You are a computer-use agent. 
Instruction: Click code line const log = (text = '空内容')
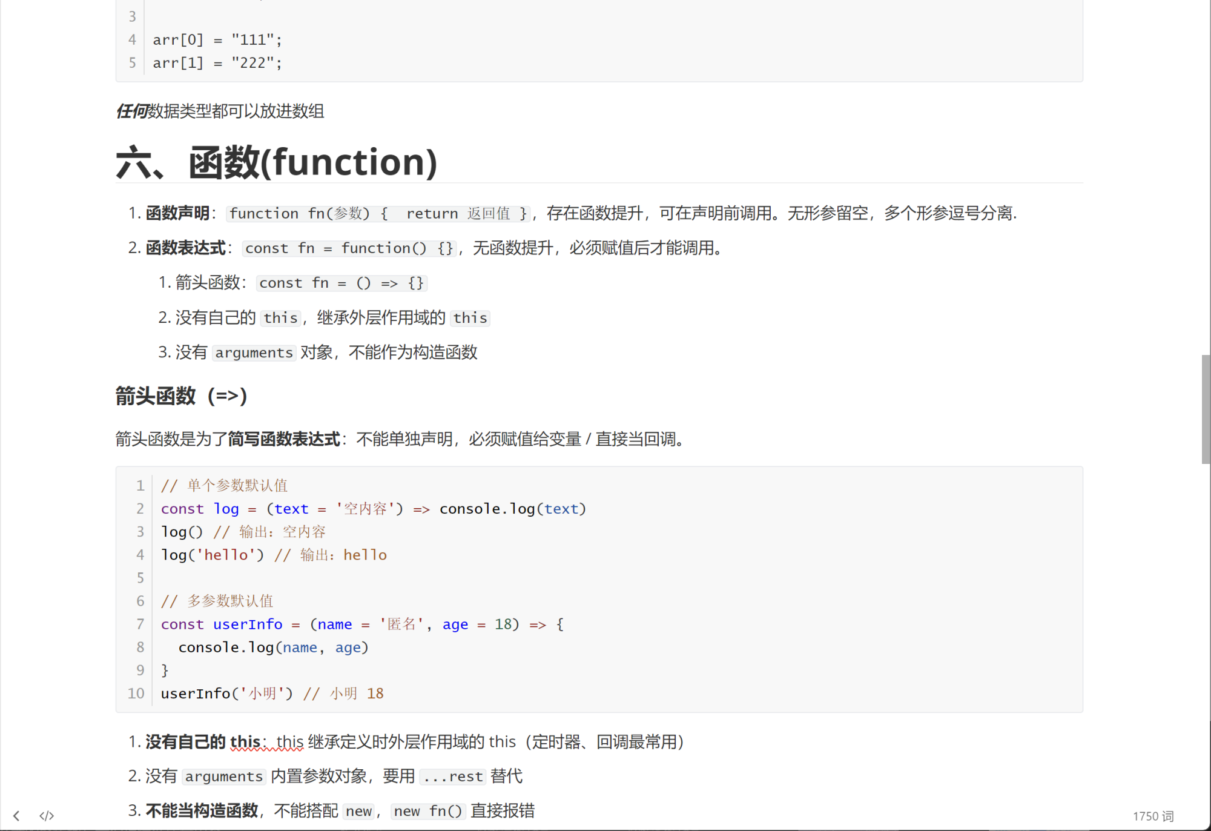374,509
